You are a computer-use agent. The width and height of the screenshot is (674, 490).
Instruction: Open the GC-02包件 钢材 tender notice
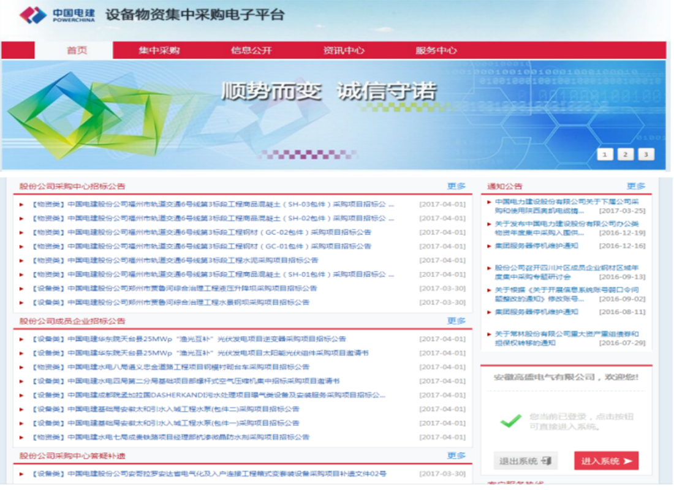point(202,232)
